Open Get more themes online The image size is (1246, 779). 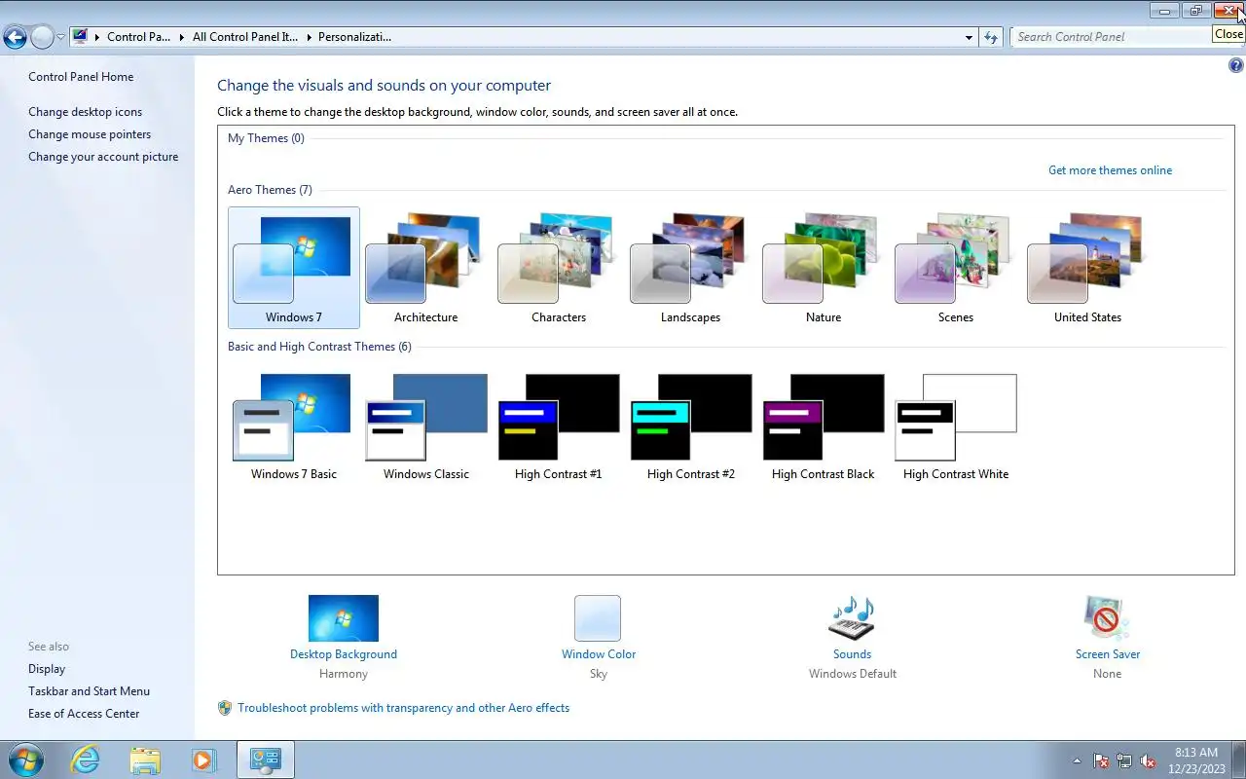(1110, 170)
